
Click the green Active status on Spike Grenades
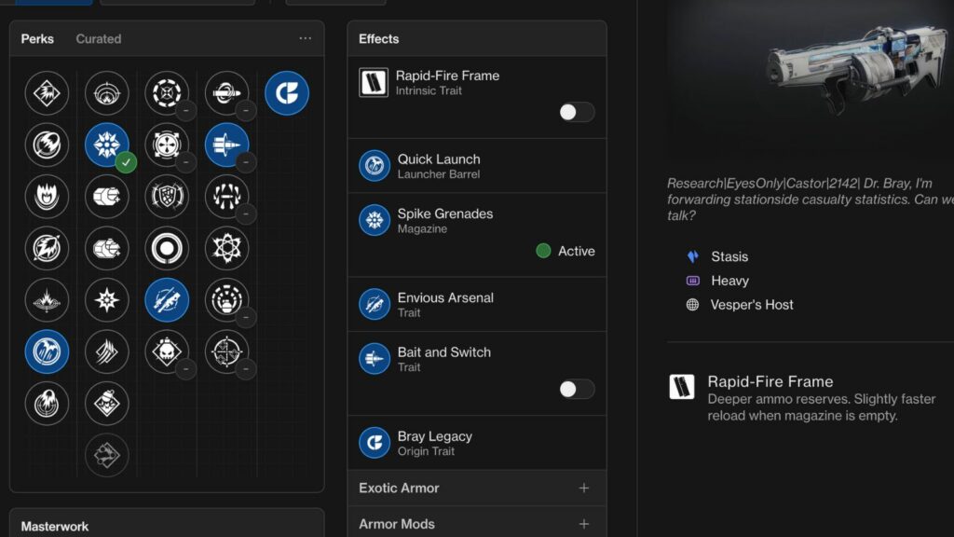[x=566, y=251]
